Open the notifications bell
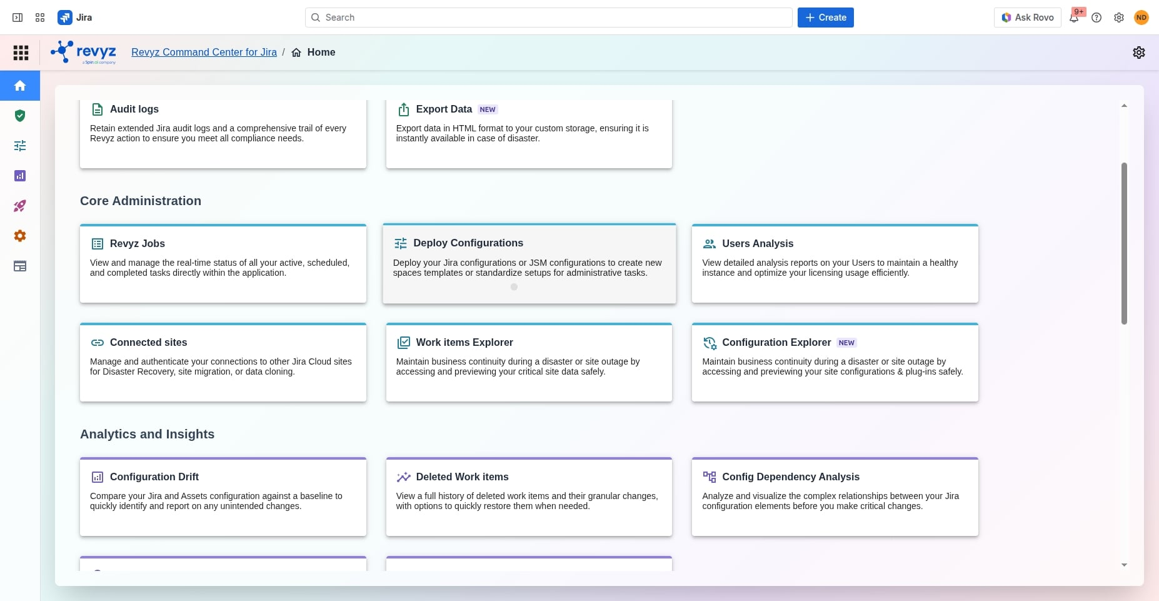The height and width of the screenshot is (601, 1159). click(1074, 18)
